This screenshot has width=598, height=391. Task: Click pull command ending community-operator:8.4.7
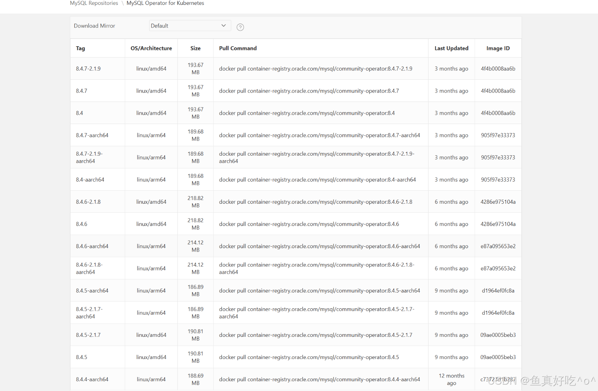click(309, 91)
